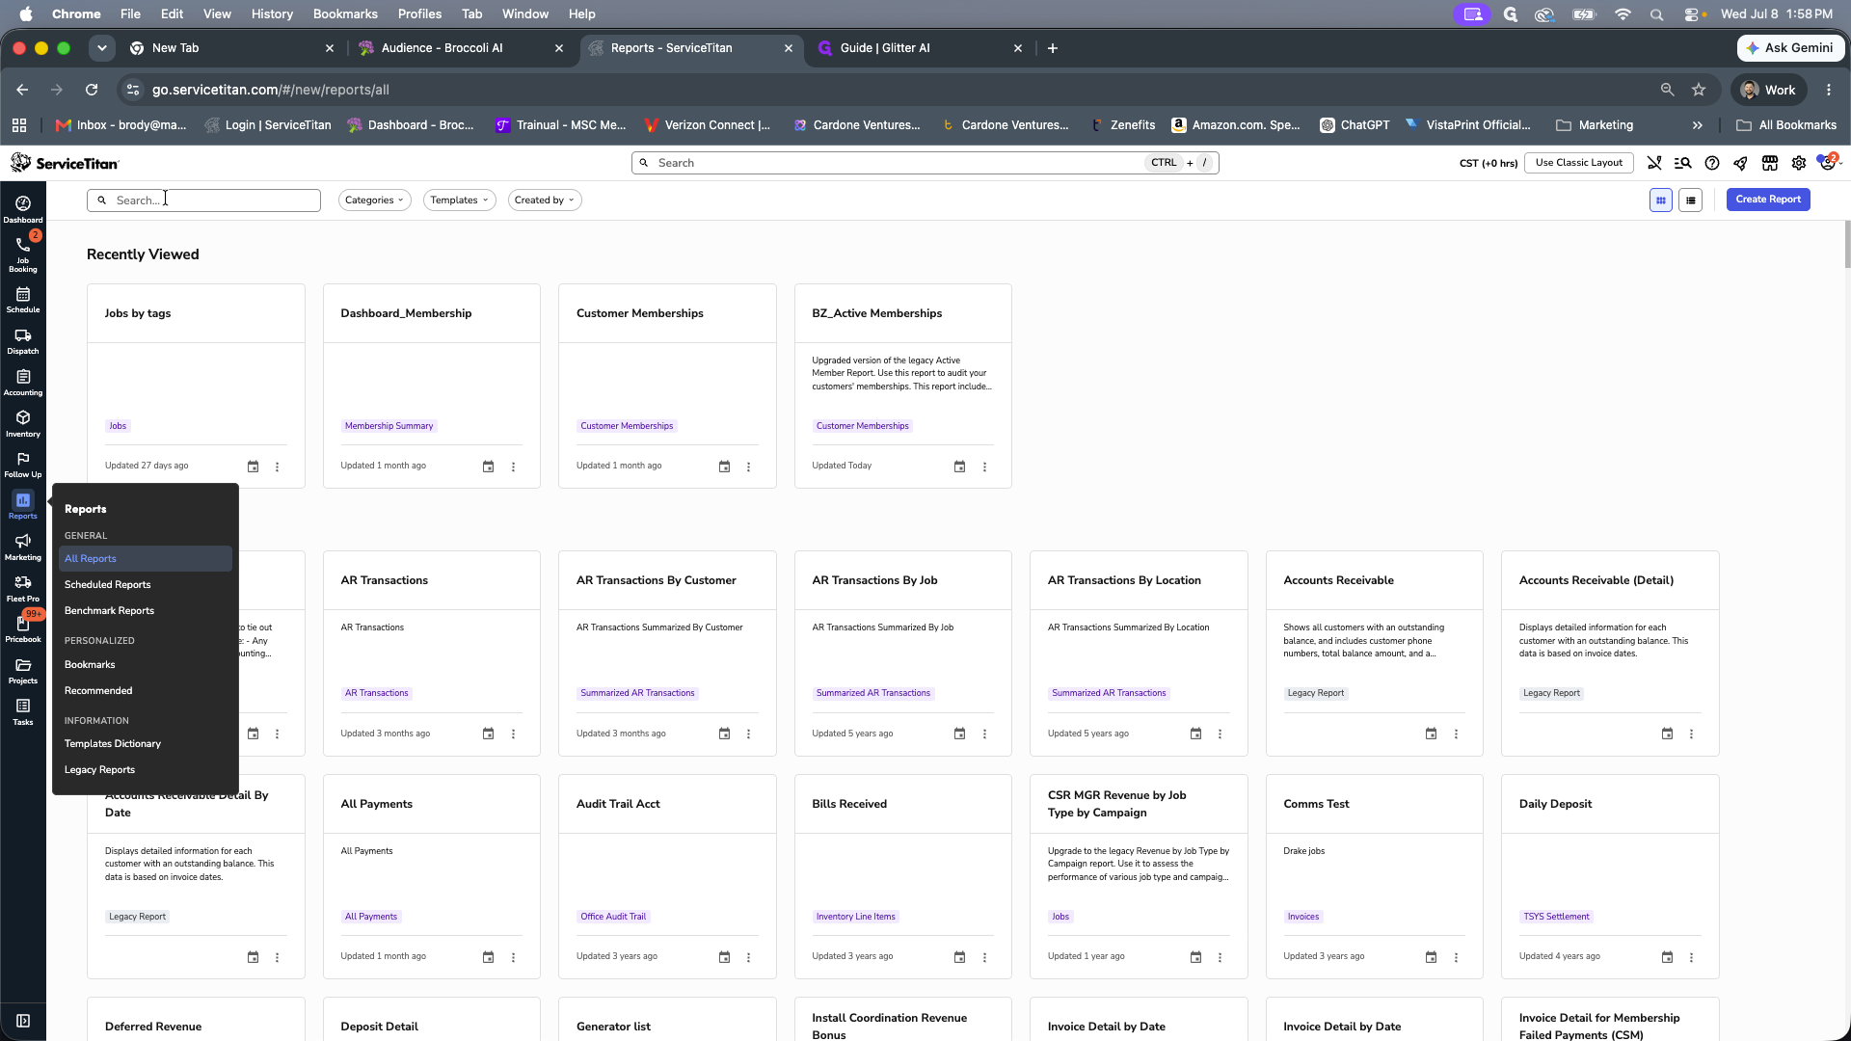This screenshot has height=1041, width=1851.
Task: Open ChatGPT bookmark
Action: pos(1355,125)
